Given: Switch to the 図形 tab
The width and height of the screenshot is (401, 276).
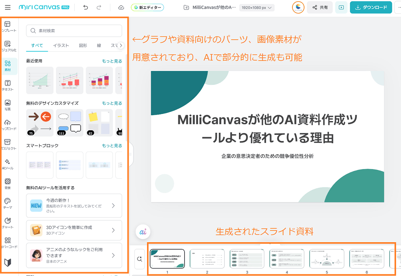Looking at the screenshot, I should (x=83, y=46).
